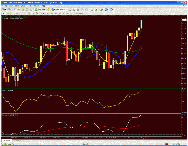Select the Text tool marked A
188x146 pixels.
tap(33, 14)
